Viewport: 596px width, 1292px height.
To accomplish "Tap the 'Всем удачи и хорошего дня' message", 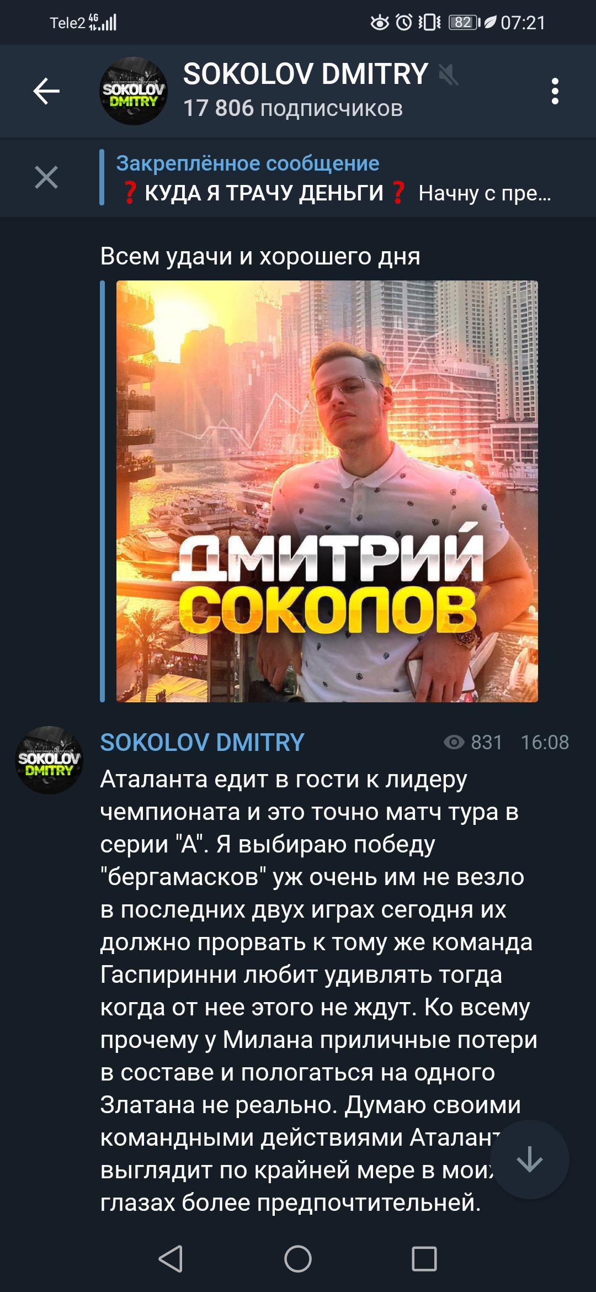I will (x=260, y=256).
